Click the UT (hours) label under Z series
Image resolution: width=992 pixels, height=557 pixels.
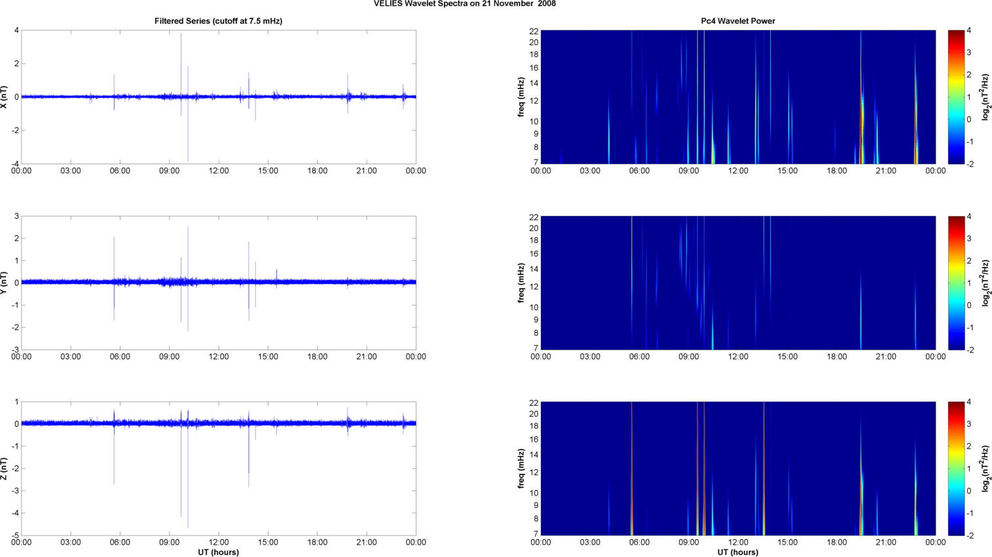coord(218,552)
